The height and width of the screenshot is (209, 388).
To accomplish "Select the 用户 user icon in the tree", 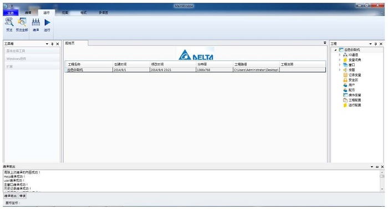I will coord(345,85).
